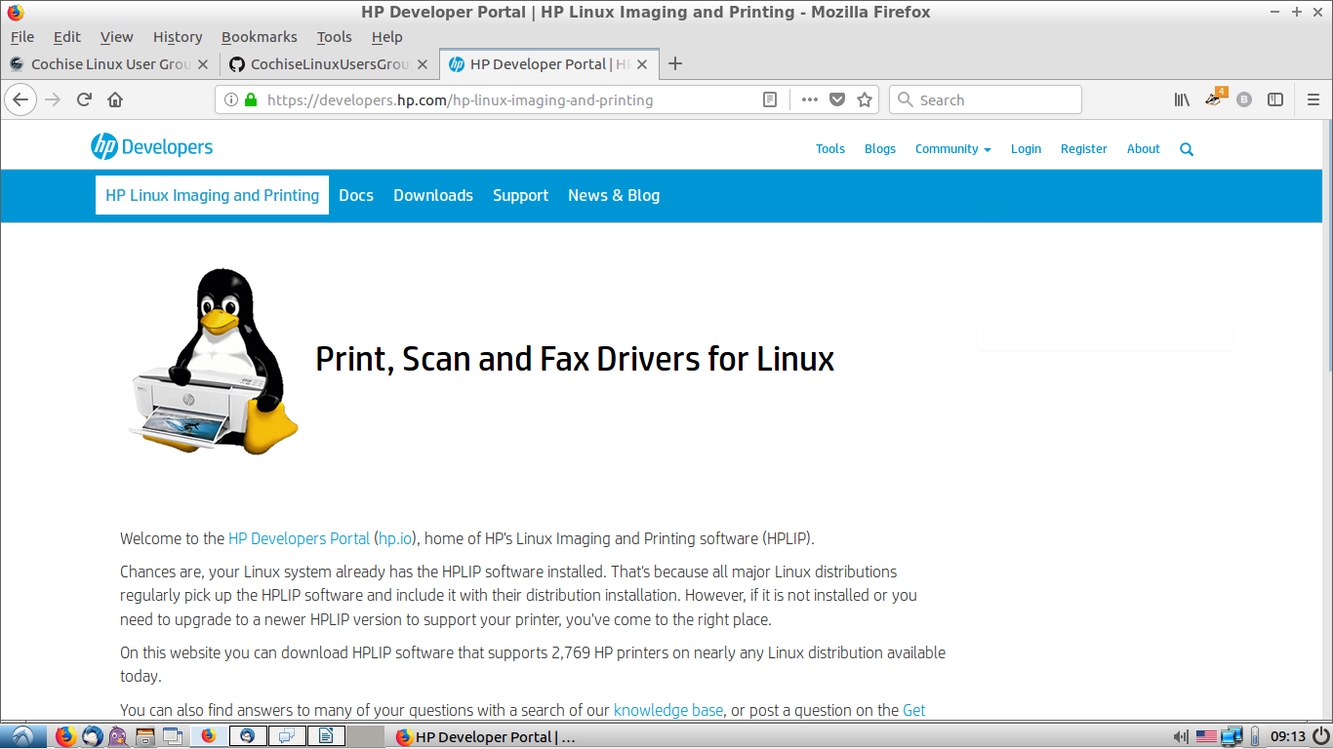Viewport: 1333px width, 749px height.
Task: Open the Support navigation item
Action: tap(520, 195)
